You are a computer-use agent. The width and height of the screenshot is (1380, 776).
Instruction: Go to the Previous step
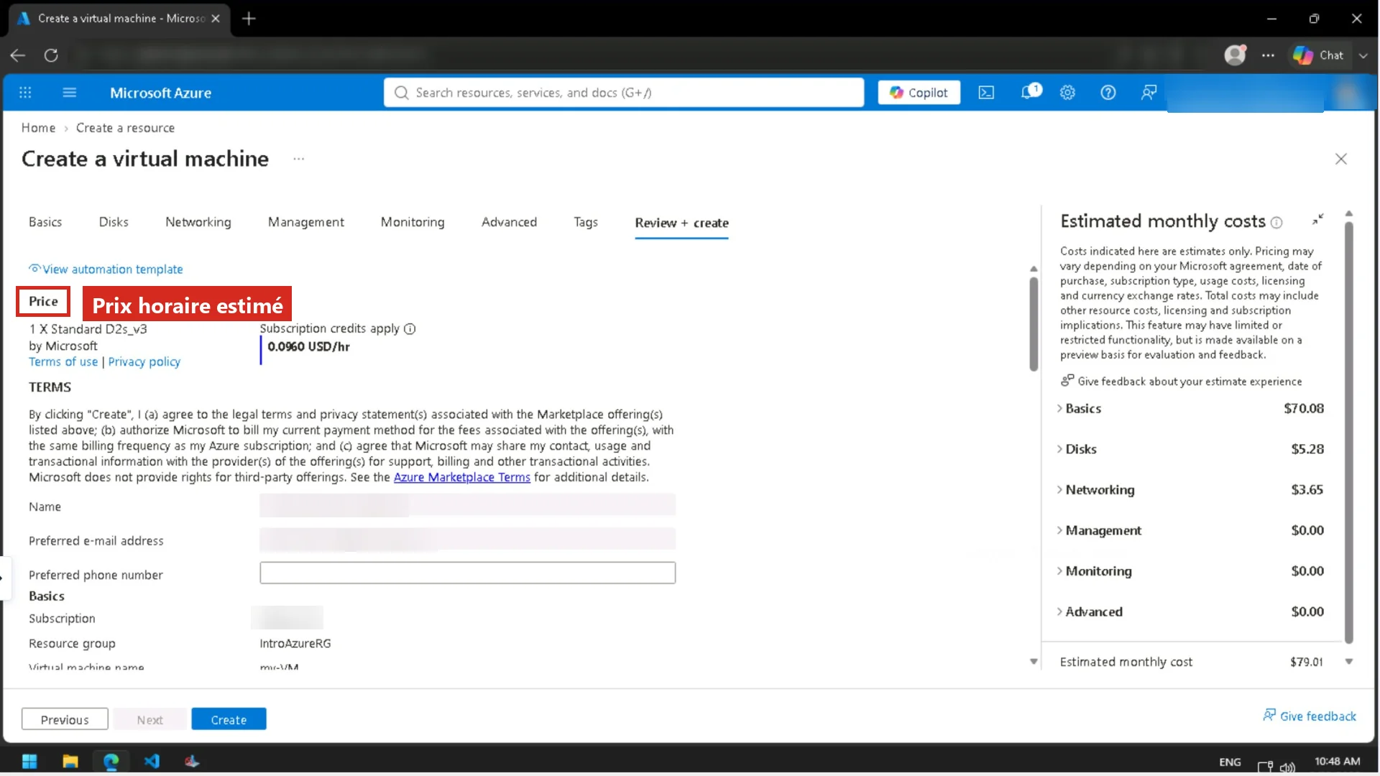[x=65, y=719]
